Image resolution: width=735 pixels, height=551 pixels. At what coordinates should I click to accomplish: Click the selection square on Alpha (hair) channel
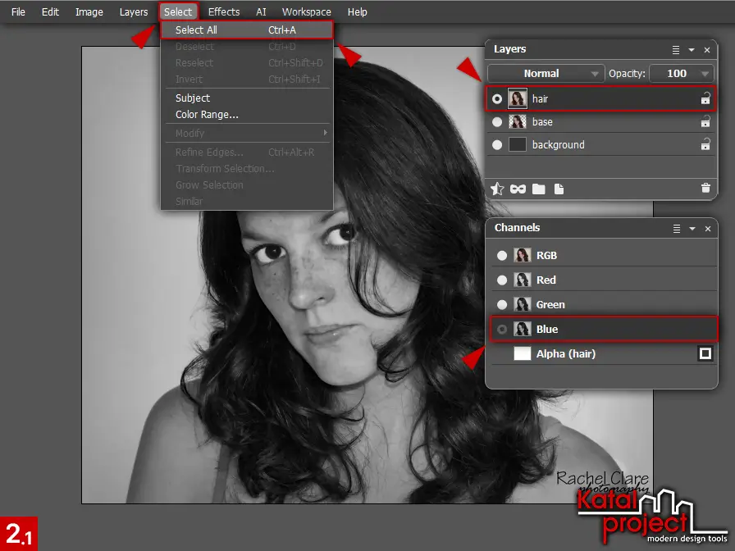click(705, 353)
